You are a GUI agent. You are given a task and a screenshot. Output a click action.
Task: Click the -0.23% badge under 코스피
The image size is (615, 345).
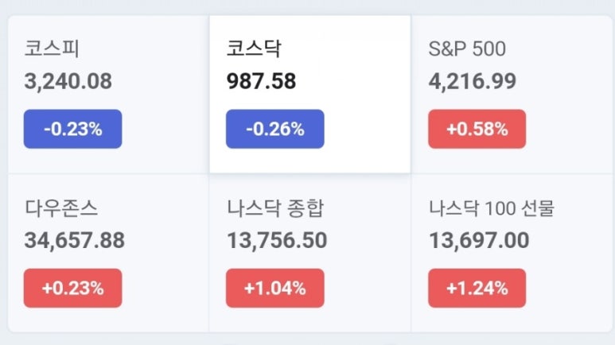[x=73, y=129]
